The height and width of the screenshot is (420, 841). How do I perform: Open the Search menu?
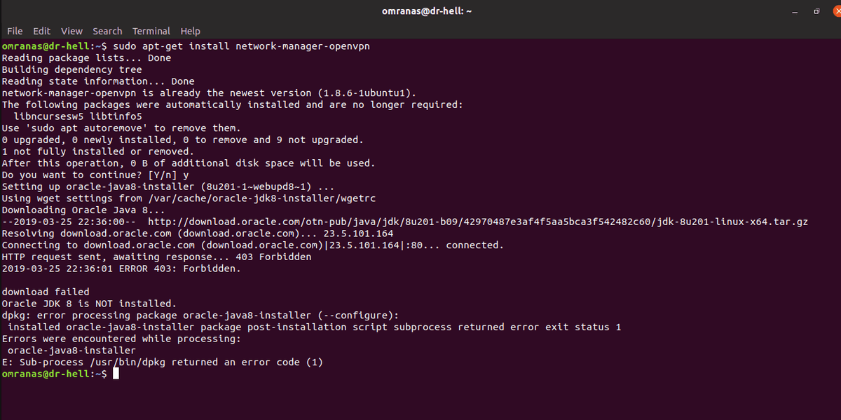pos(107,31)
